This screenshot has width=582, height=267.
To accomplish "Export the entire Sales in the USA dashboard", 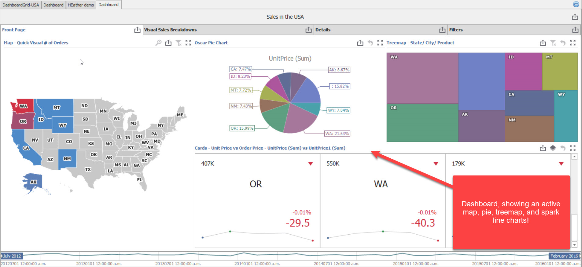I will pos(575,17).
